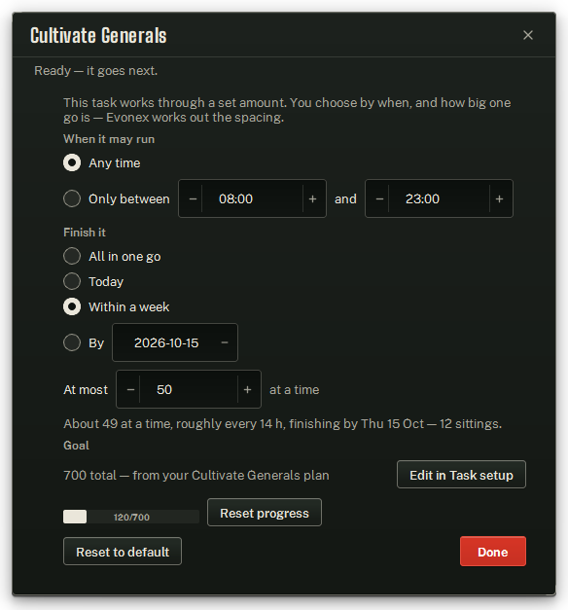Increase the 08:00 start time

[x=312, y=198]
